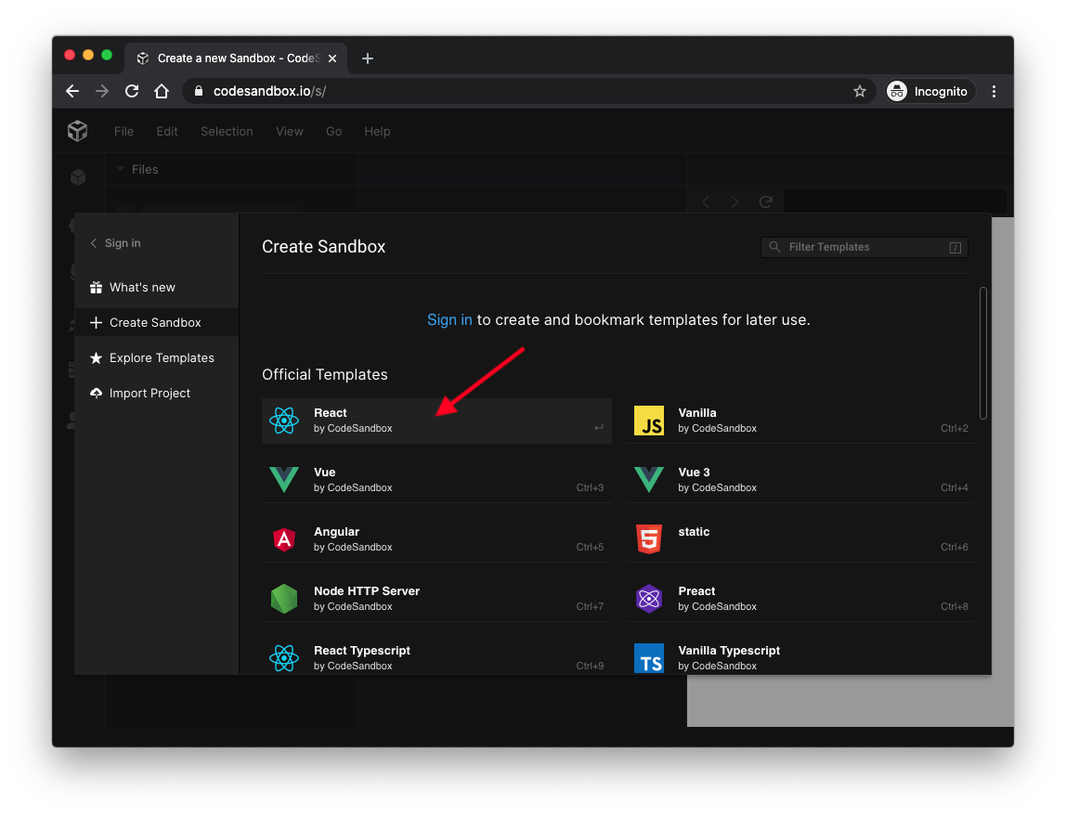Select the Preact template logo
Screen dimensions: 1066x816
click(648, 599)
